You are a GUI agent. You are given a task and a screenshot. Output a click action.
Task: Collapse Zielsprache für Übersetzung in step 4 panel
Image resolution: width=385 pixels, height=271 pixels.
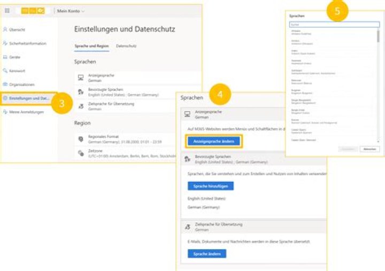[x=253, y=227]
